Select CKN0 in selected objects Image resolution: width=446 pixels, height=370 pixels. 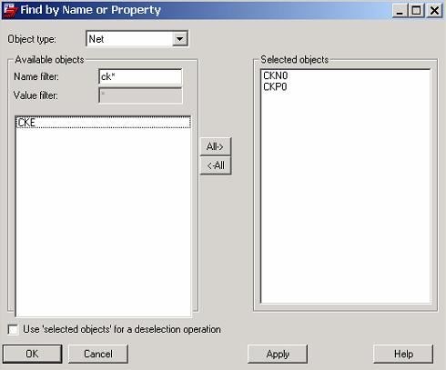[275, 75]
